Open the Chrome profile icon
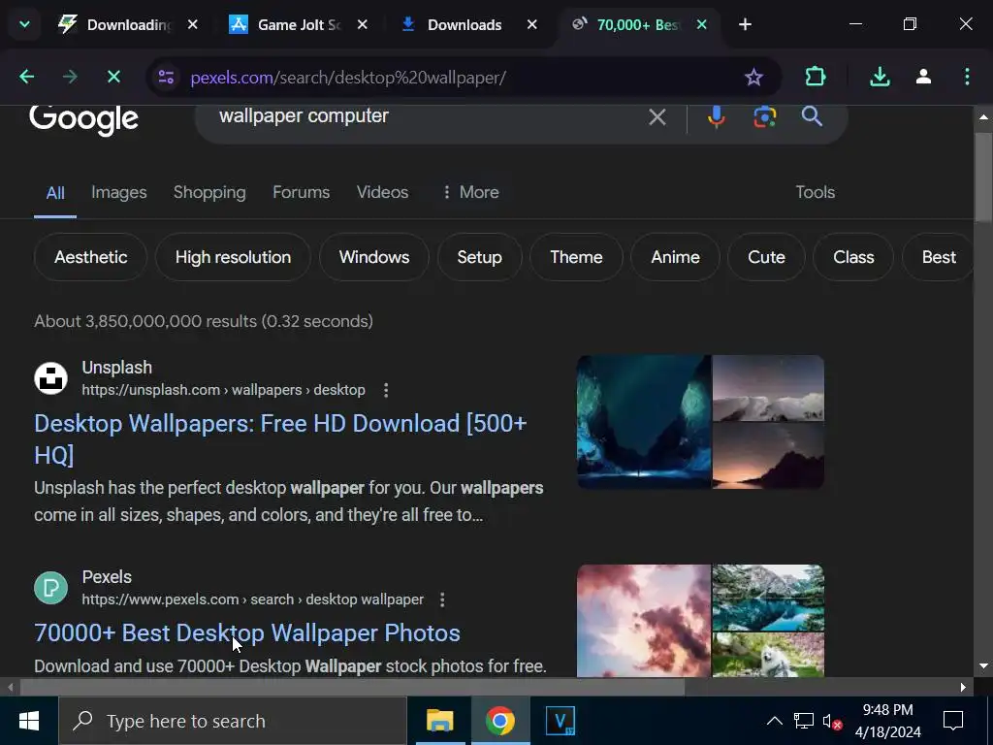The image size is (993, 745). (x=923, y=78)
